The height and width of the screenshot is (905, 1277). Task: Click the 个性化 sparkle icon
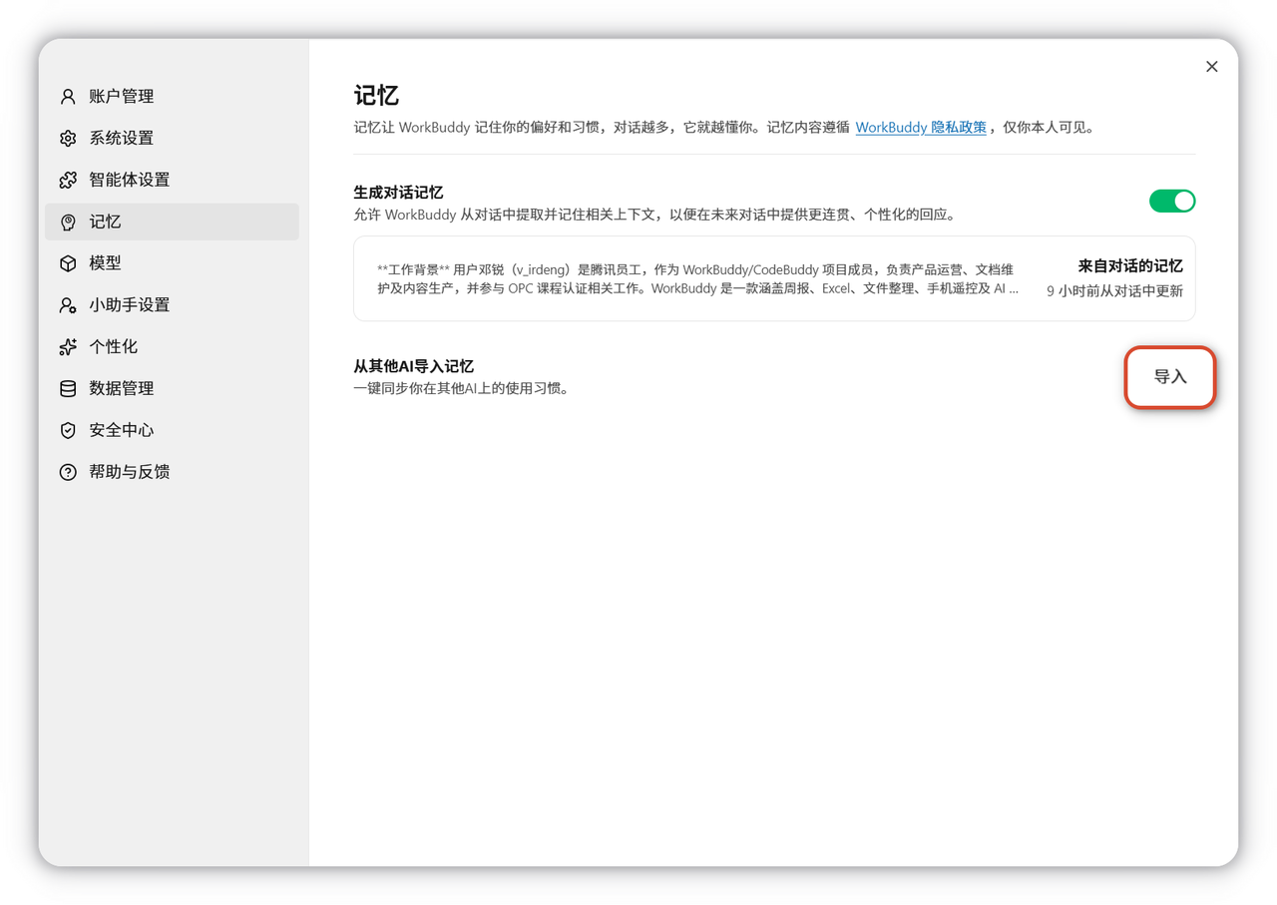coord(68,347)
